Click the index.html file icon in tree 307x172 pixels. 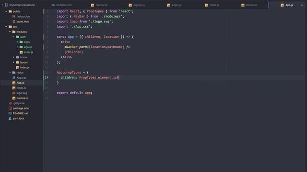pos(14,21)
